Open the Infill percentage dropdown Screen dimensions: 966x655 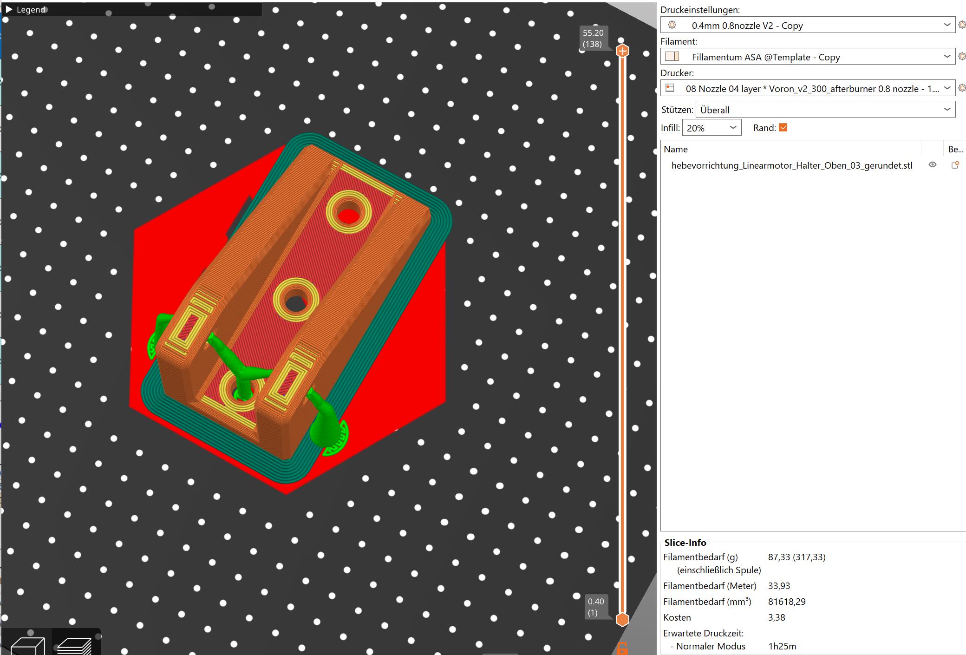[711, 128]
